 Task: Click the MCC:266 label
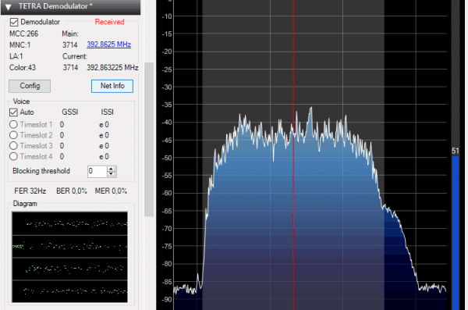click(x=24, y=34)
